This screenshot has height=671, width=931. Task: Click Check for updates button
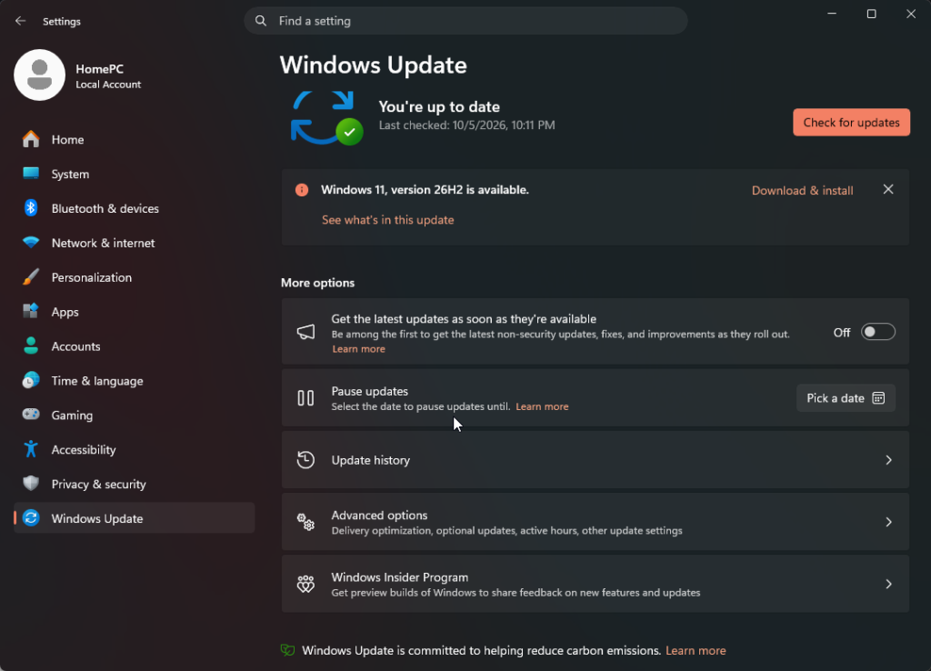(851, 123)
